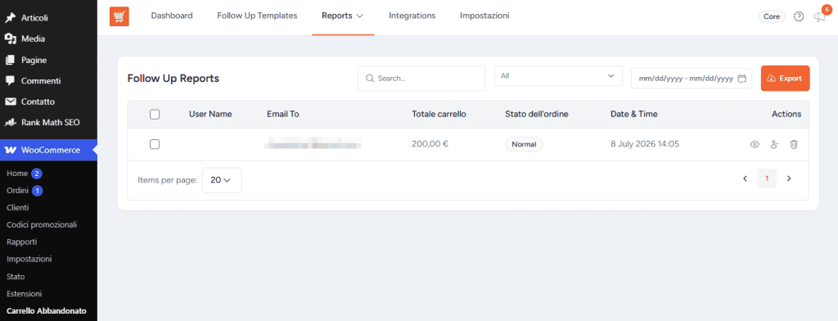Click the 8 July 2026 14:05 date
The width and height of the screenshot is (838, 321).
(645, 144)
